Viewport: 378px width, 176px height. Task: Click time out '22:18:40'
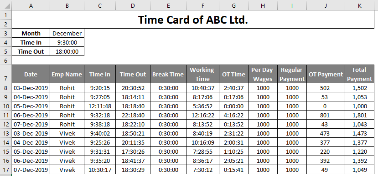(x=133, y=115)
